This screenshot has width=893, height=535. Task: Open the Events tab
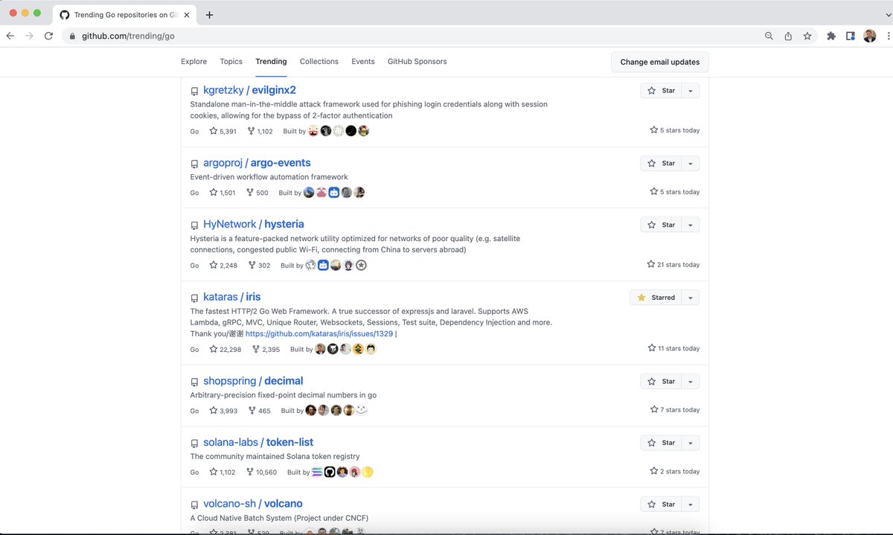tap(363, 62)
